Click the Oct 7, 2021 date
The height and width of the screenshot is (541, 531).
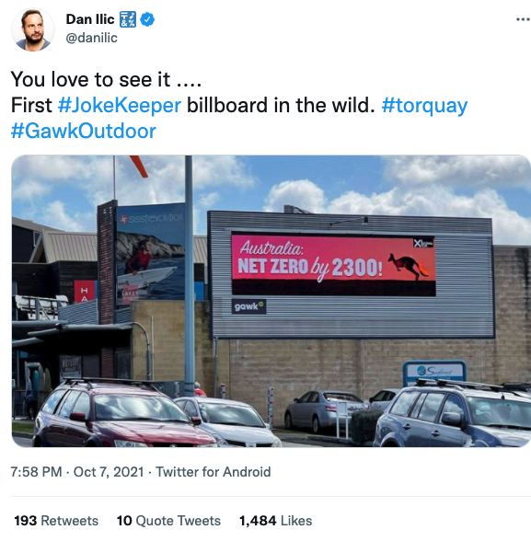[x=109, y=472]
